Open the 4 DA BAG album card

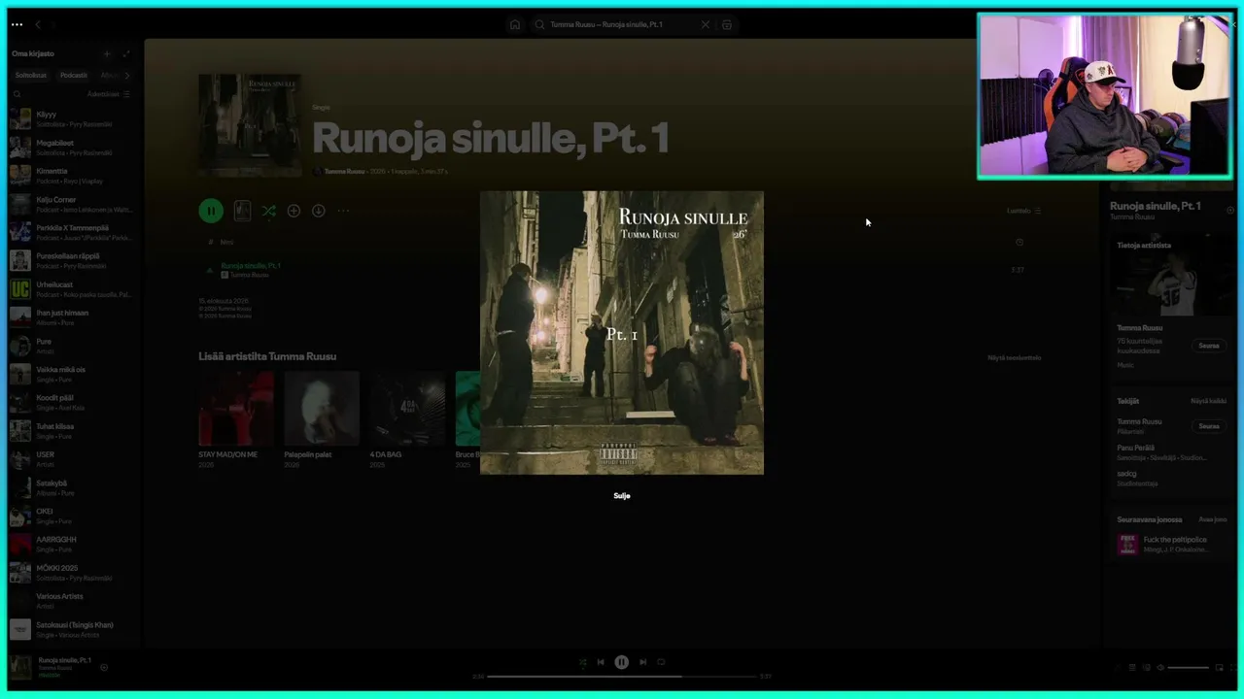(407, 420)
